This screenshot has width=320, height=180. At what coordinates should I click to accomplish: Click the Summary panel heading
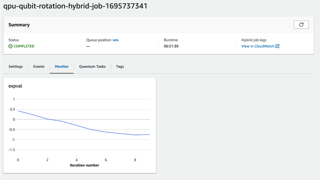click(x=19, y=25)
